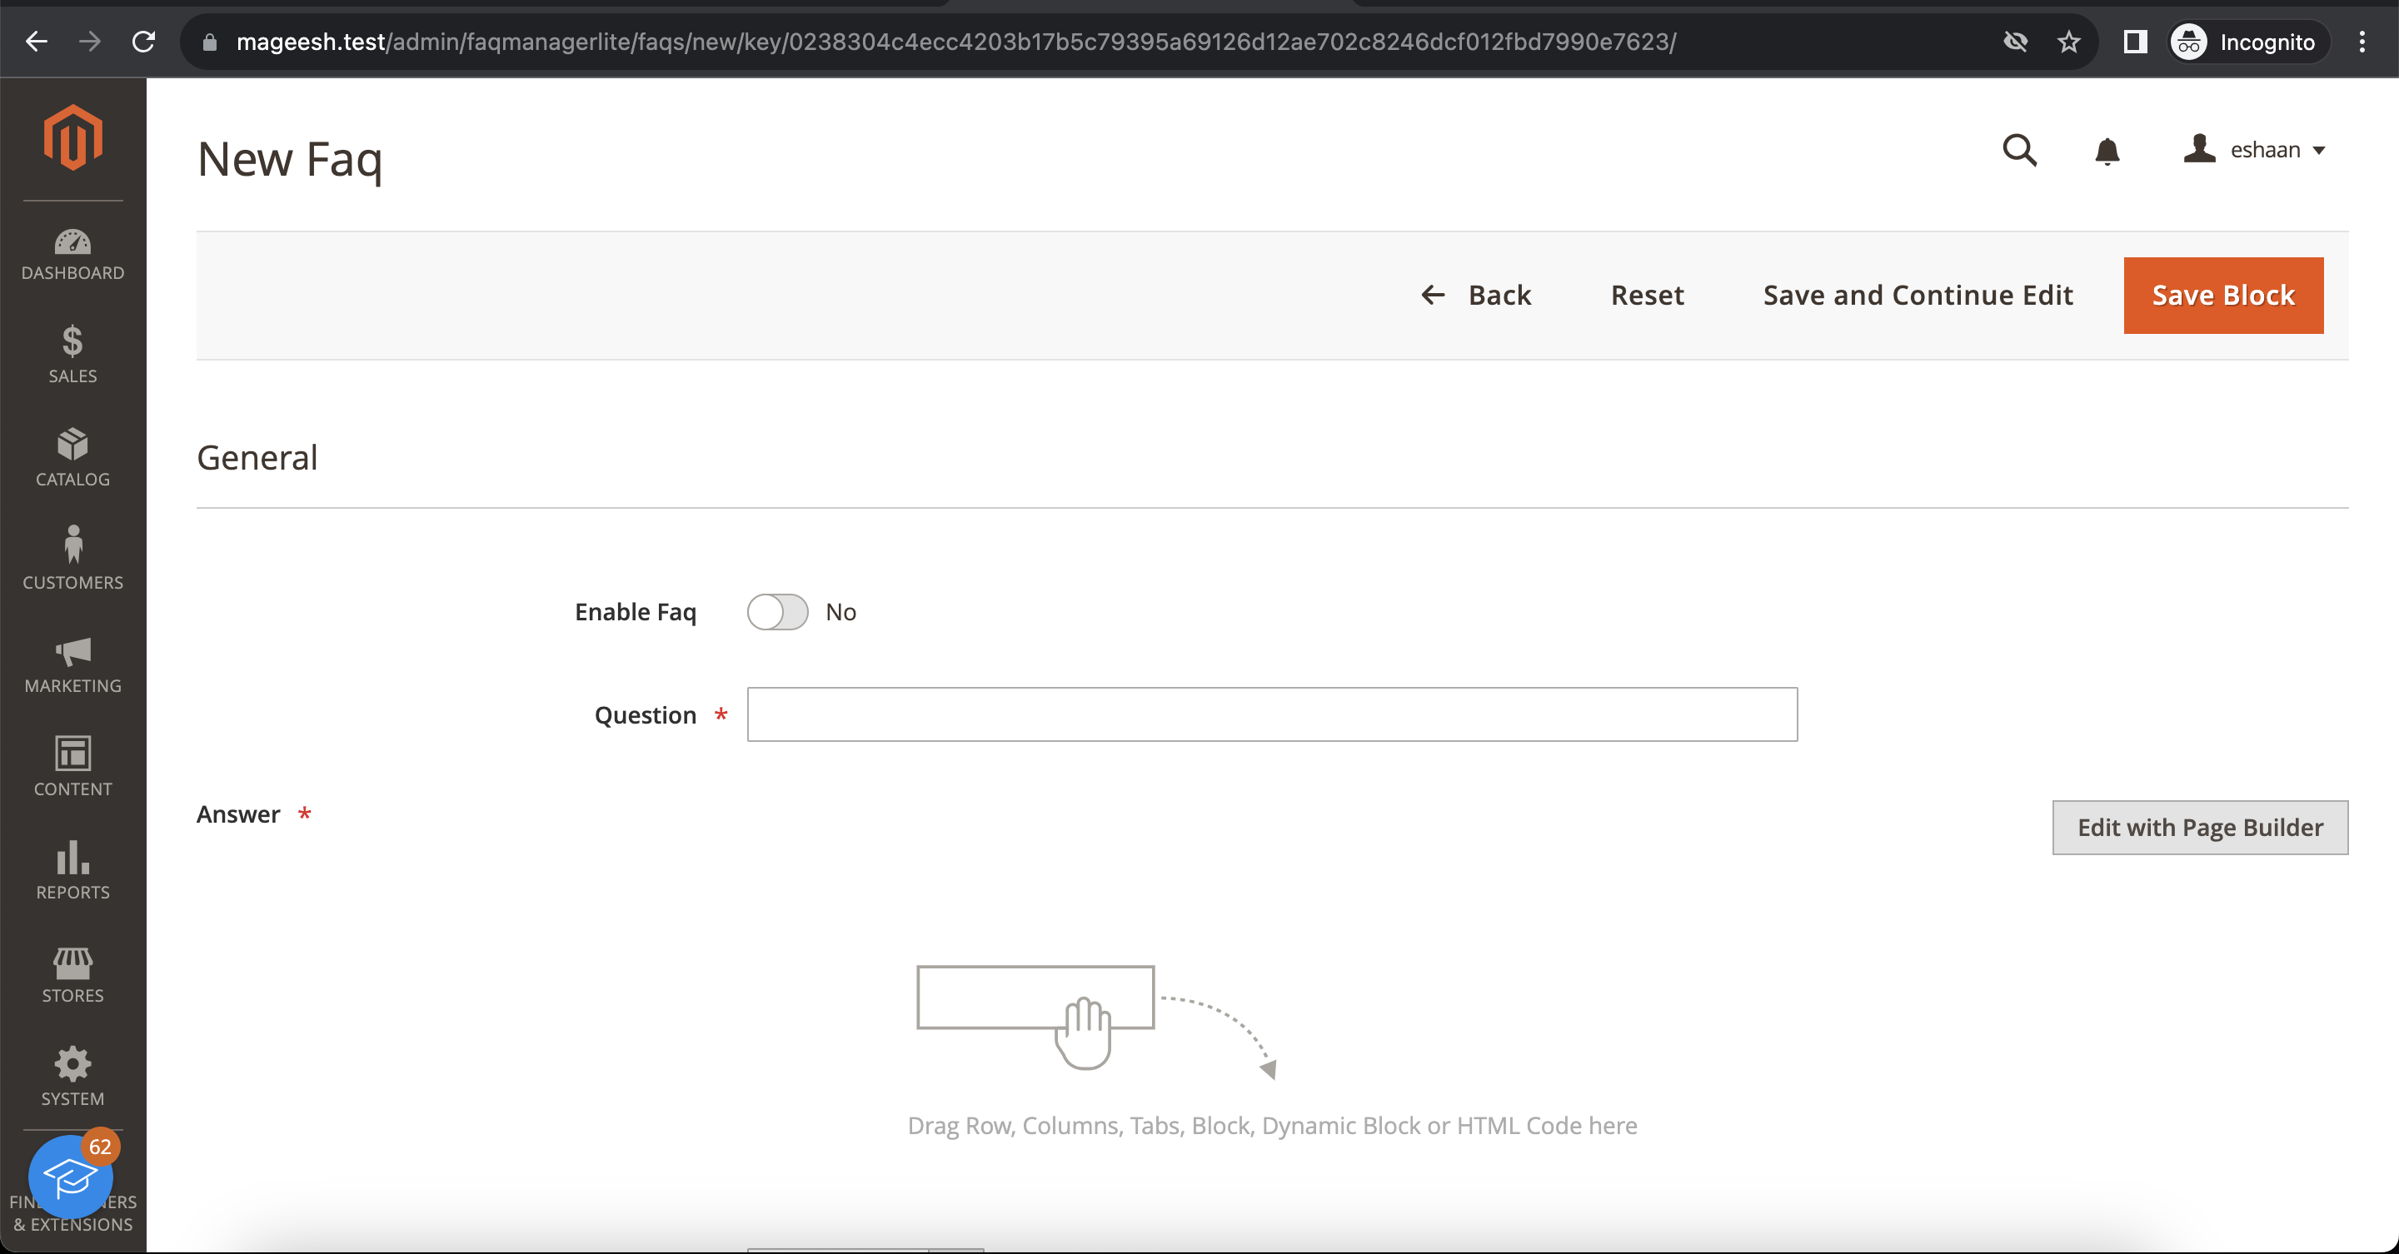This screenshot has height=1254, width=2399.
Task: Toggle the Enable Faq switch
Action: tap(776, 612)
